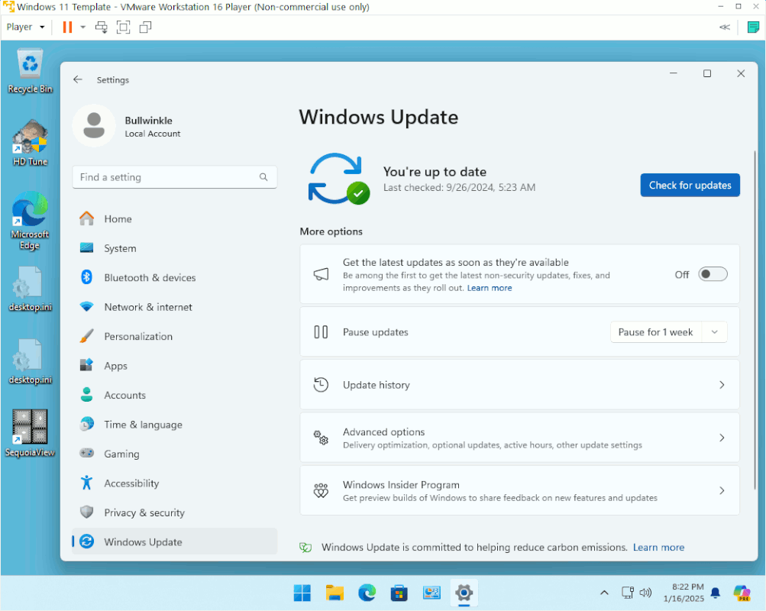The height and width of the screenshot is (611, 766).
Task: Click the Settings back arrow
Action: [x=78, y=79]
